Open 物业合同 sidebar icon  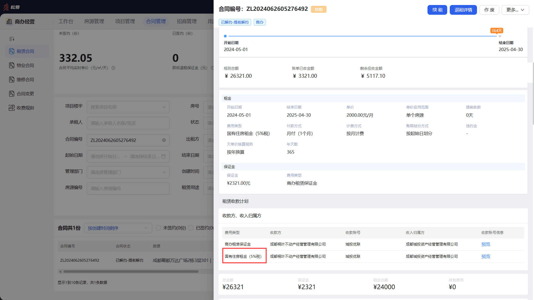pos(11,65)
